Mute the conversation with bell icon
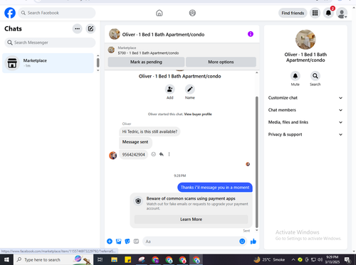 tap(295, 76)
